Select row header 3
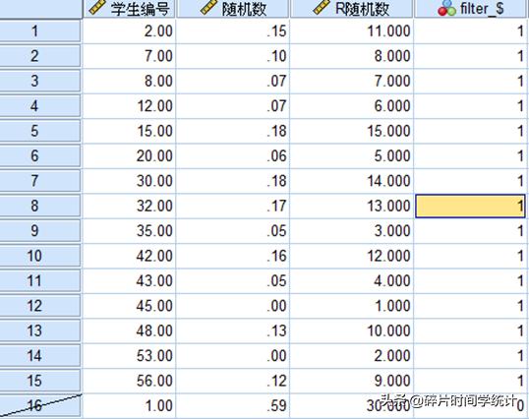The height and width of the screenshot is (419, 529). pos(40,81)
